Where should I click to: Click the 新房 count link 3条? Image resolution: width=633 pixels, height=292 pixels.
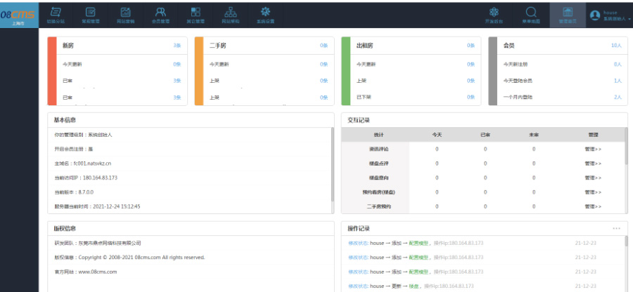coord(177,46)
